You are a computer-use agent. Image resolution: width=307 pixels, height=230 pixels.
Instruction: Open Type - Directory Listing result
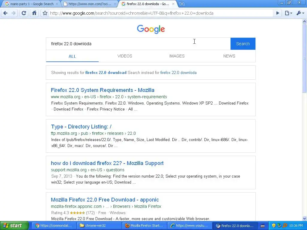[x=81, y=127]
